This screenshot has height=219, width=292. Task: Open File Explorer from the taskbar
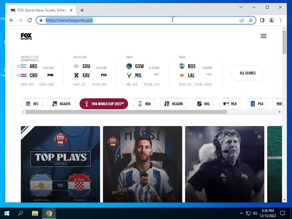click(35, 213)
